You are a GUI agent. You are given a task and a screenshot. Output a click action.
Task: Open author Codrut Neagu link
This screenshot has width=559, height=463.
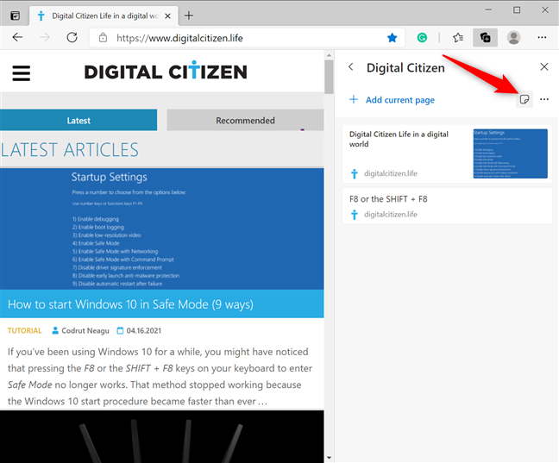tap(85, 331)
